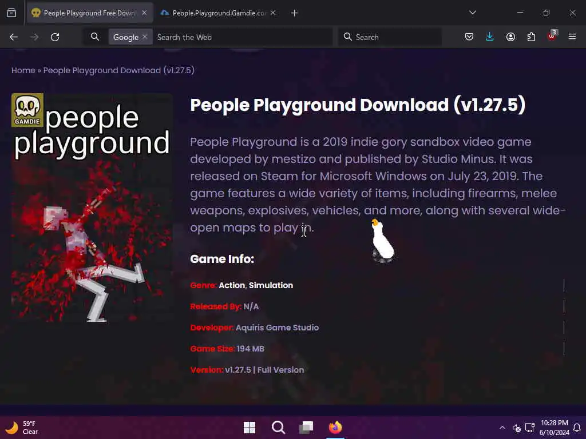Image resolution: width=586 pixels, height=439 pixels.
Task: Open the Firefox hamburger application menu
Action: pos(572,37)
